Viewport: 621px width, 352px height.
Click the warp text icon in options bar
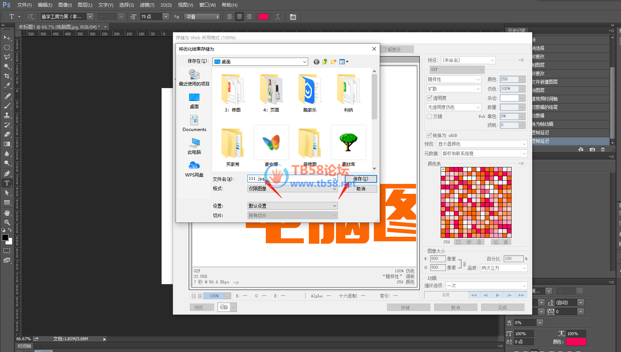(x=278, y=17)
